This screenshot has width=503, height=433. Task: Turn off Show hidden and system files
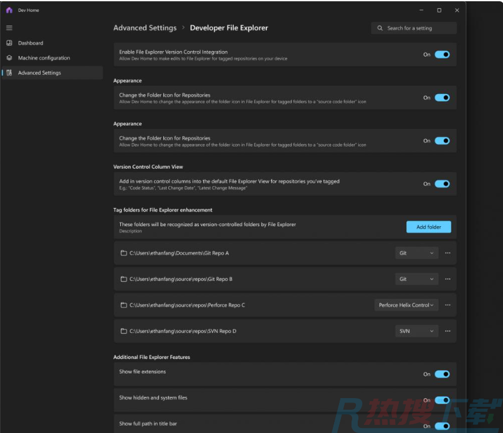[442, 400]
